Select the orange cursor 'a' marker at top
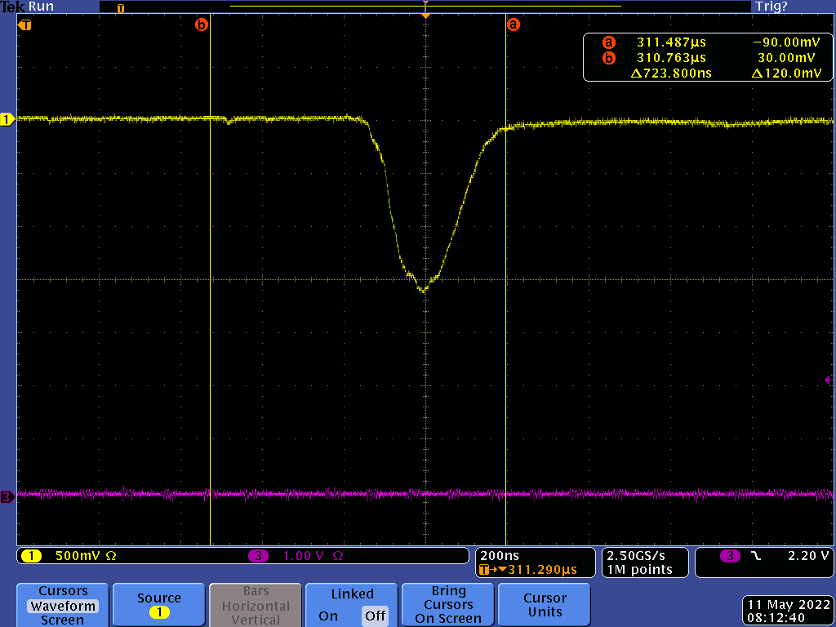 pyautogui.click(x=513, y=24)
